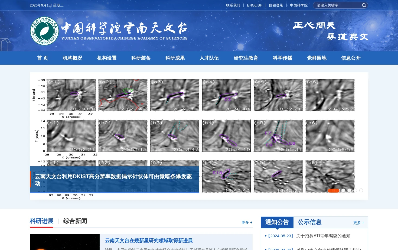
Task: Click the DKIST slide caption headline
Action: coord(113,180)
